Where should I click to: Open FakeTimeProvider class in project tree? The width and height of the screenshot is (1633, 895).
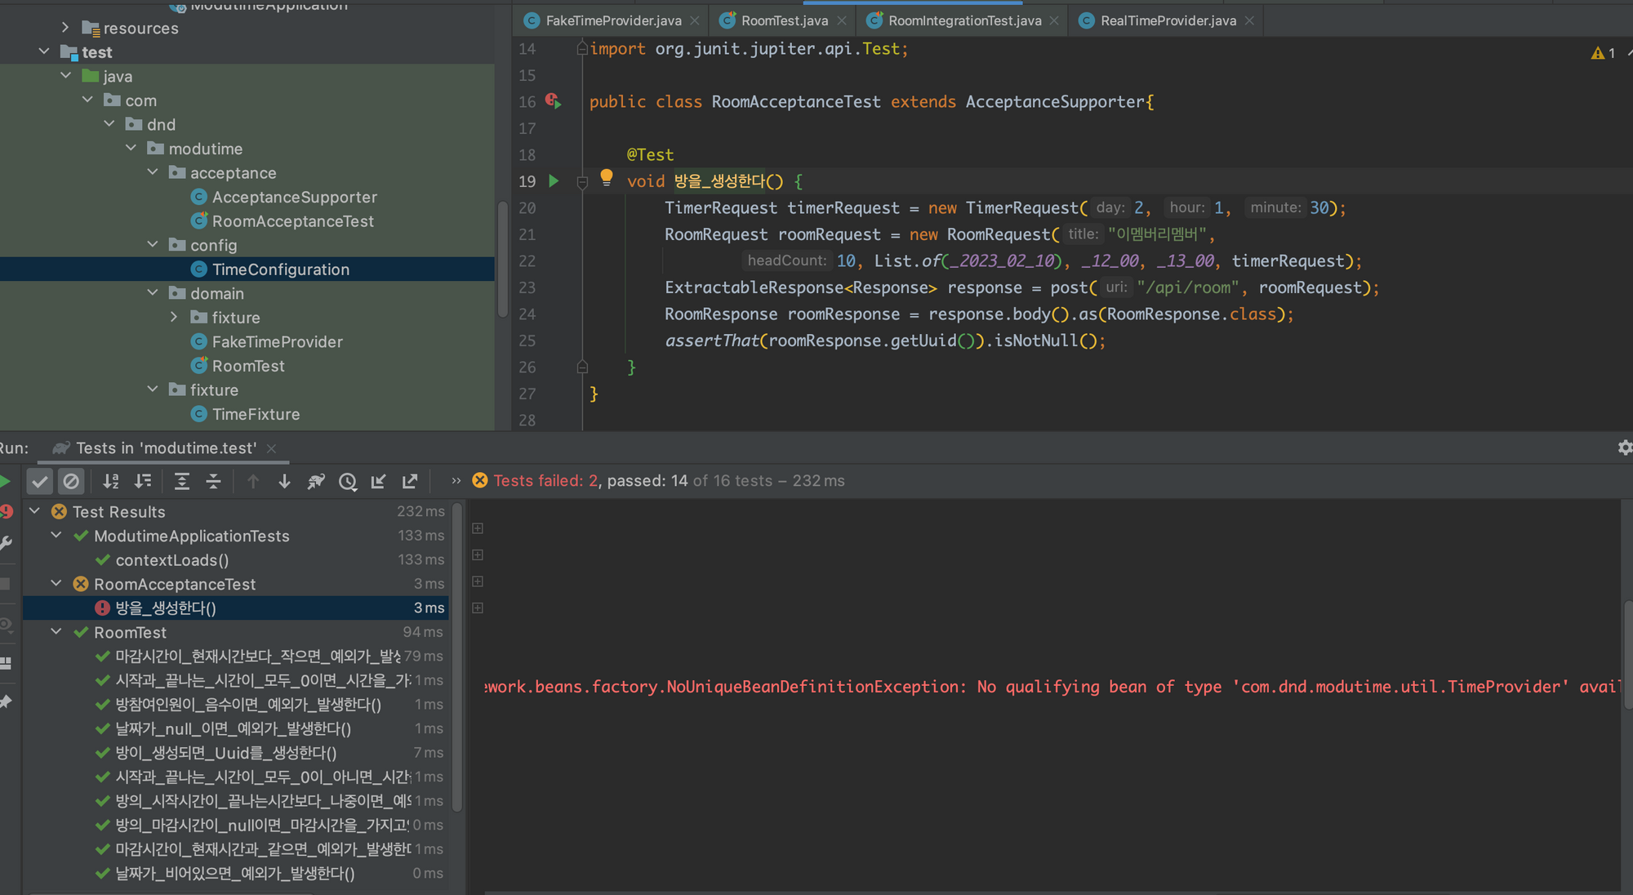(x=277, y=342)
